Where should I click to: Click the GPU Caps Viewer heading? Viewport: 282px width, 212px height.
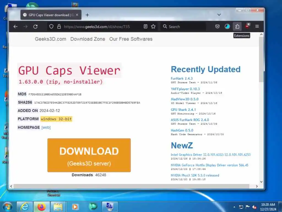pyautogui.click(x=69, y=70)
